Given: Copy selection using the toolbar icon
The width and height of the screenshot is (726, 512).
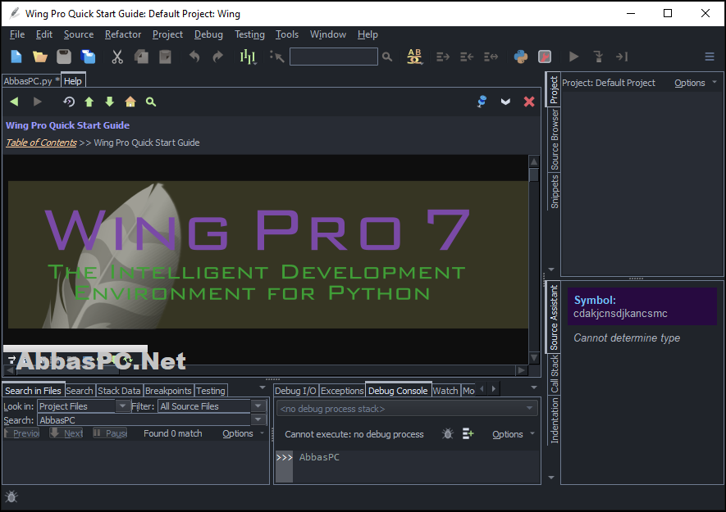Looking at the screenshot, I should [141, 57].
